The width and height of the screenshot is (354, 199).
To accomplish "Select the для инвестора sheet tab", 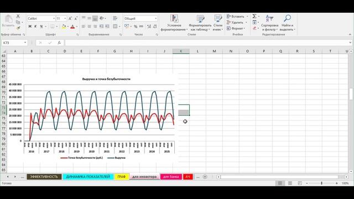I will [x=144, y=177].
